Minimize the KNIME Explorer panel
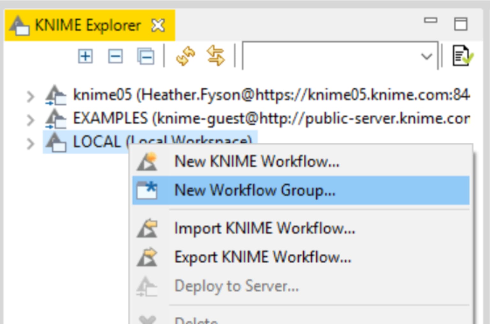Viewport: 490px width, 324px height. 430,20
